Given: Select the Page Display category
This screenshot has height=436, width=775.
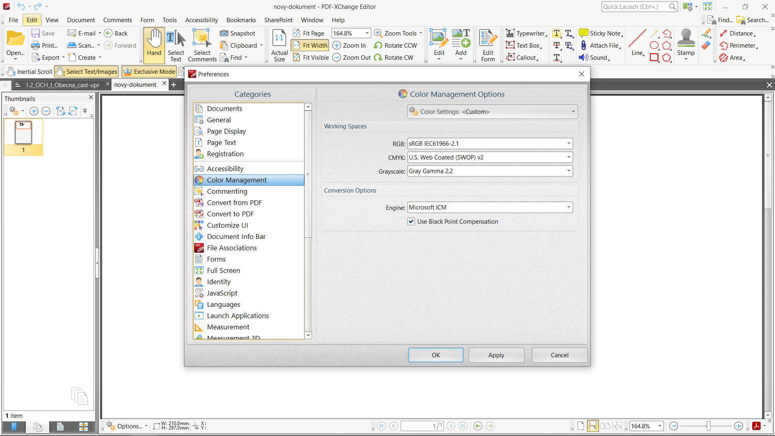Looking at the screenshot, I should (x=249, y=131).
